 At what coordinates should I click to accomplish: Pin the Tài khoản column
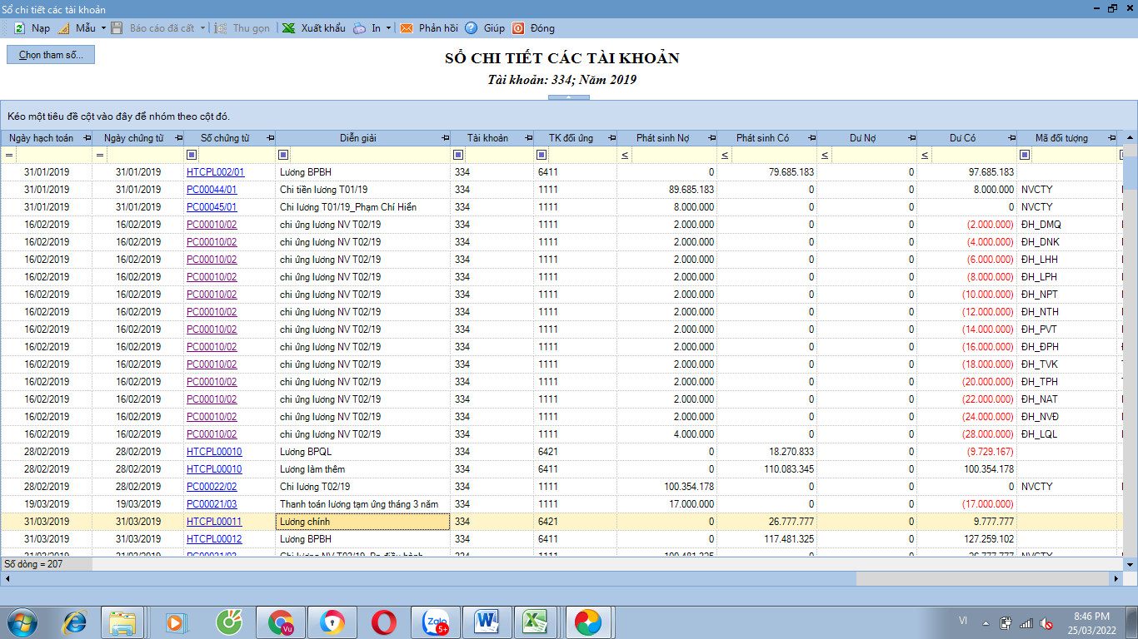(528, 138)
